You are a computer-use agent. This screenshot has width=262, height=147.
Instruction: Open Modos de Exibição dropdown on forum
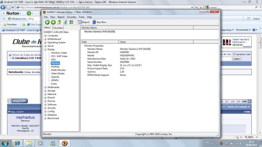(x=239, y=107)
